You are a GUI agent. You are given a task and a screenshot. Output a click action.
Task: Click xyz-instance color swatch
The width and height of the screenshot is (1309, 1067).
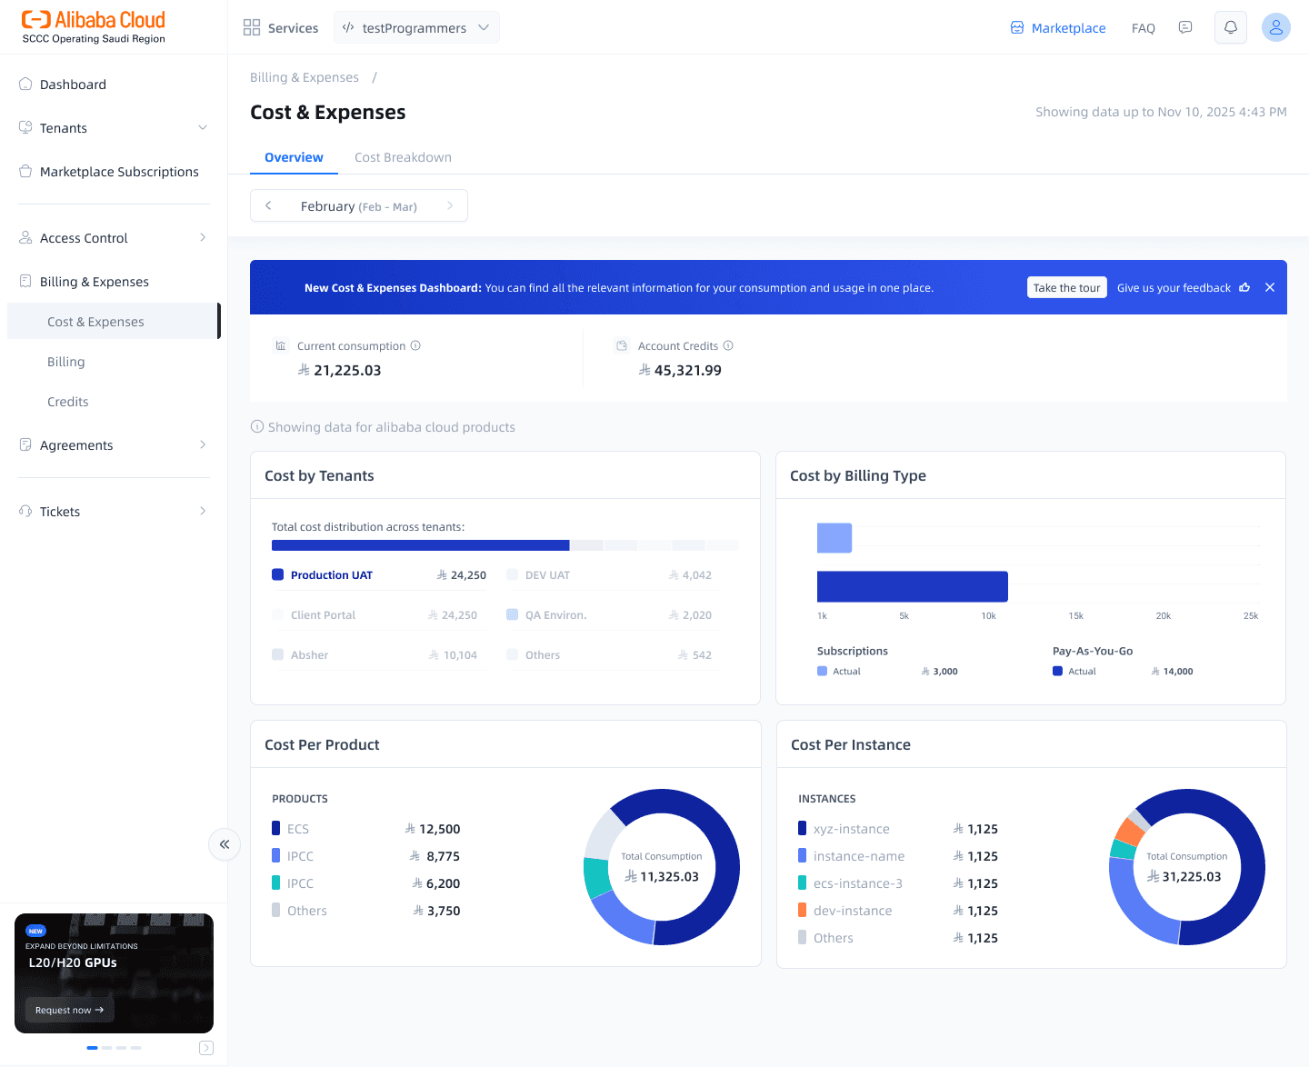point(802,828)
